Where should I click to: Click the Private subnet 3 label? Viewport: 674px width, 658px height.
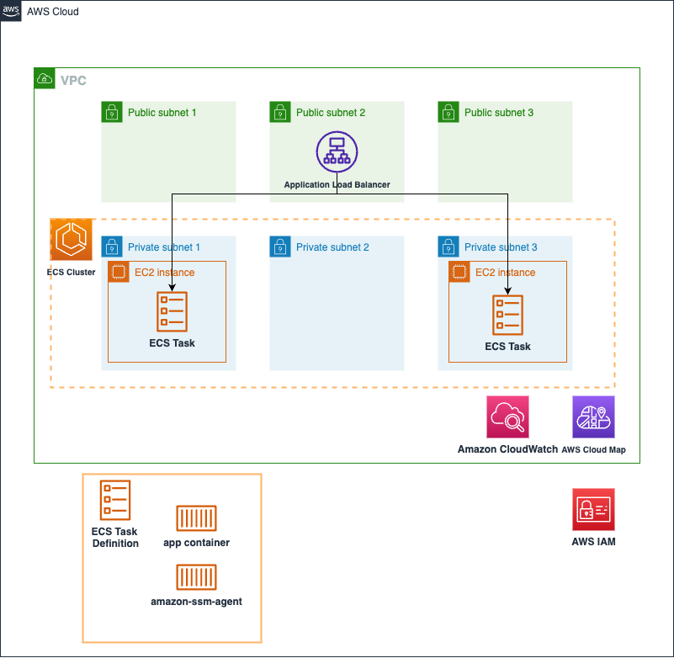point(501,247)
